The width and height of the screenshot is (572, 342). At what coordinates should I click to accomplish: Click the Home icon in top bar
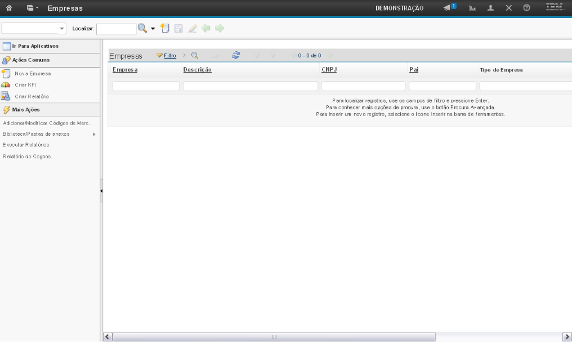click(8, 8)
